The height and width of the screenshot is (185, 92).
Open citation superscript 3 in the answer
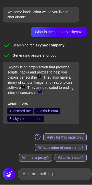coord(40,92)
